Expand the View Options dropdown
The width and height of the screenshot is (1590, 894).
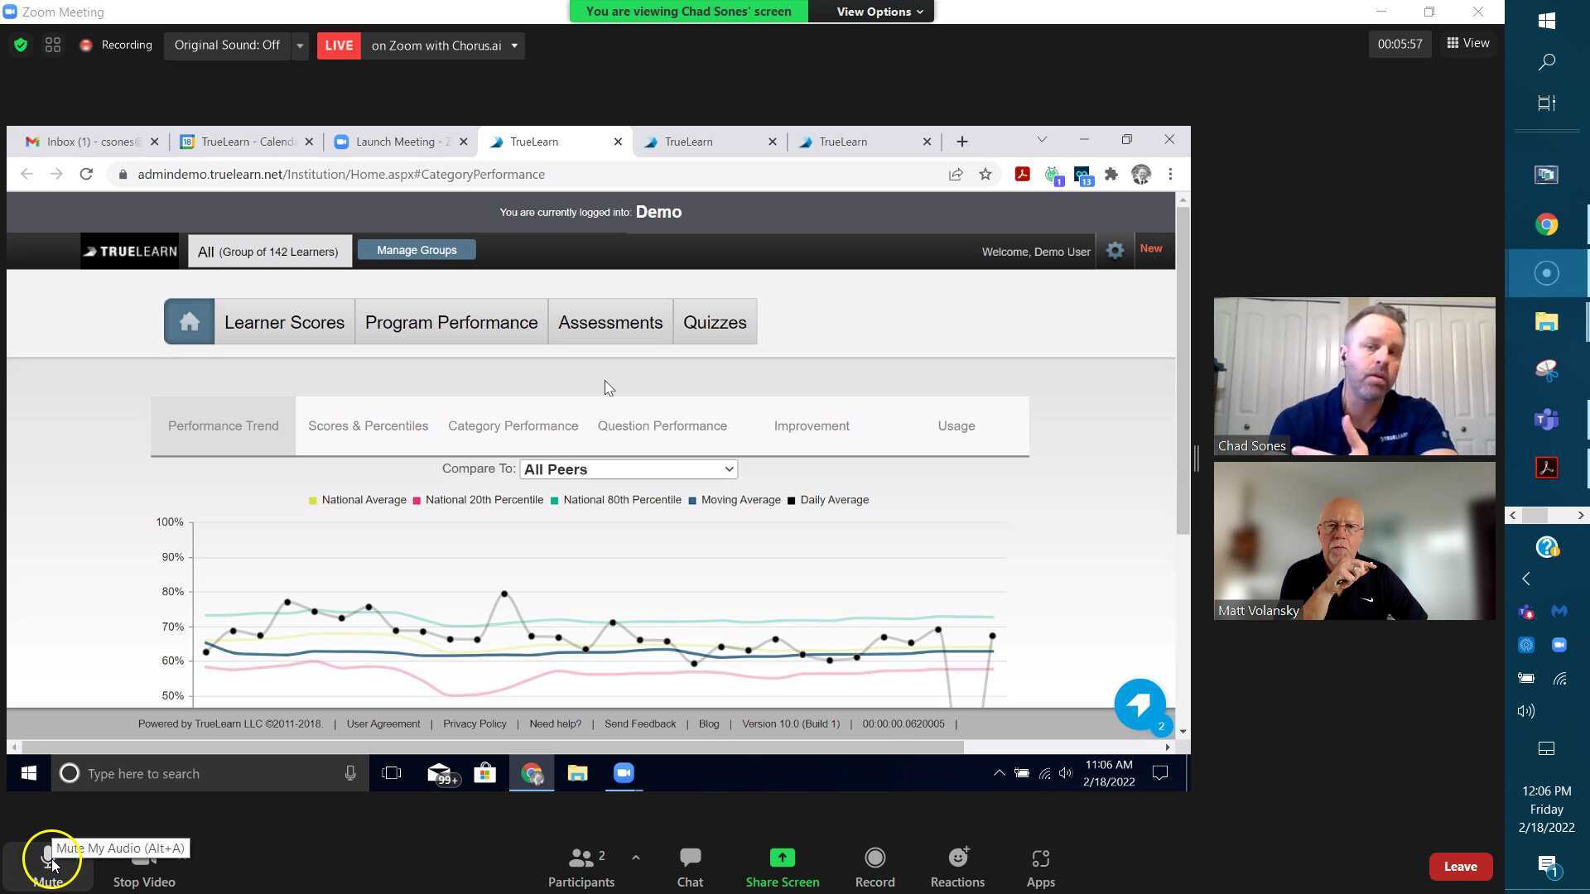[870, 11]
